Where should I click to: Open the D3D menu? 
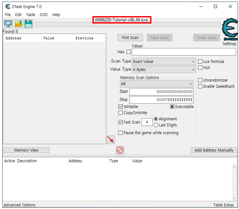pos(43,14)
